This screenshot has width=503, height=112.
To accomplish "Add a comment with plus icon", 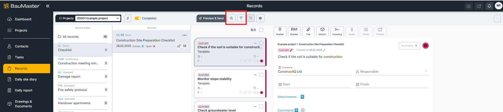I will (x=303, y=110).
